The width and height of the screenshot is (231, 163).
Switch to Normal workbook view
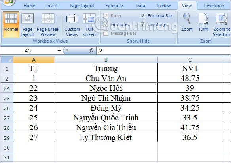pyautogui.click(x=11, y=24)
